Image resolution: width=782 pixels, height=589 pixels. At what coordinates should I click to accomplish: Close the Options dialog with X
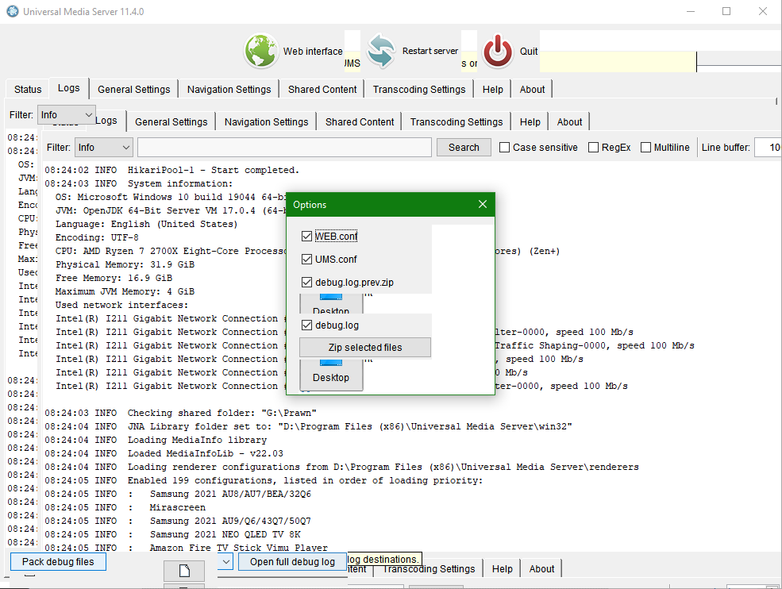(x=482, y=204)
